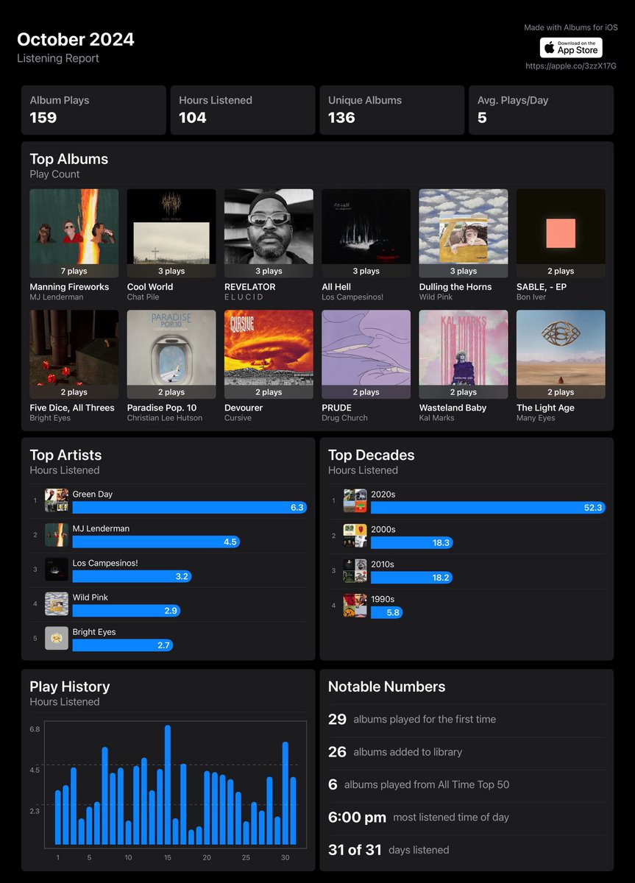Select the Los Campesinos! 3.2 hours bar
The height and width of the screenshot is (883, 635).
coord(132,577)
